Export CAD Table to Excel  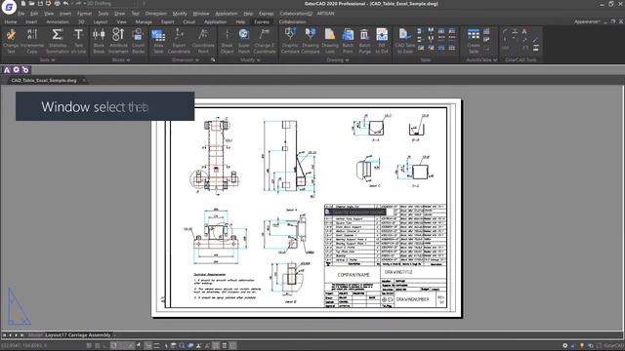[x=405, y=41]
